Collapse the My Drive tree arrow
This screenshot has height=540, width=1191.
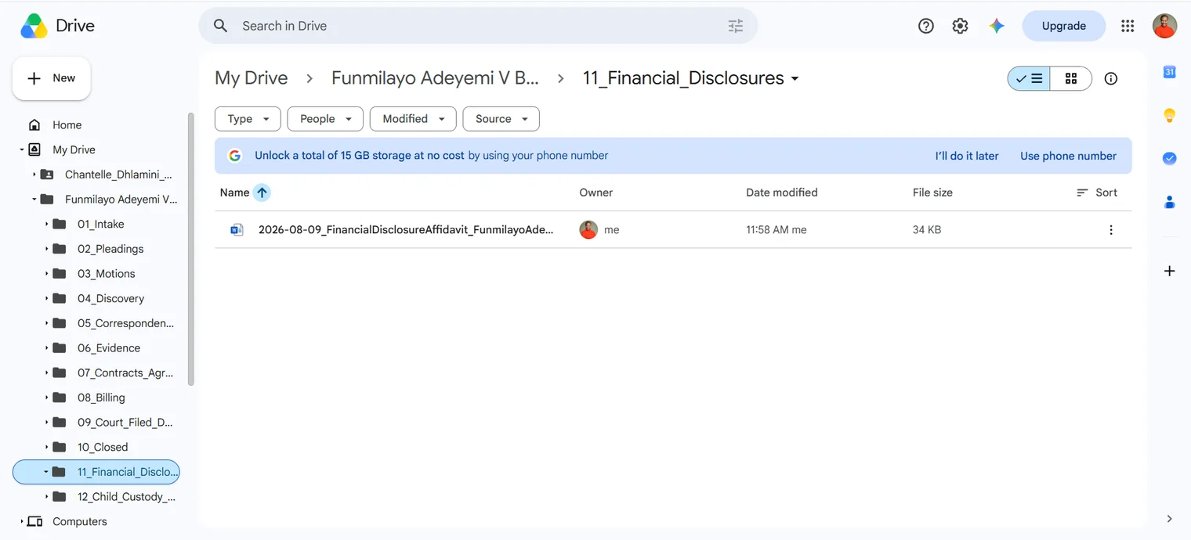click(x=22, y=149)
